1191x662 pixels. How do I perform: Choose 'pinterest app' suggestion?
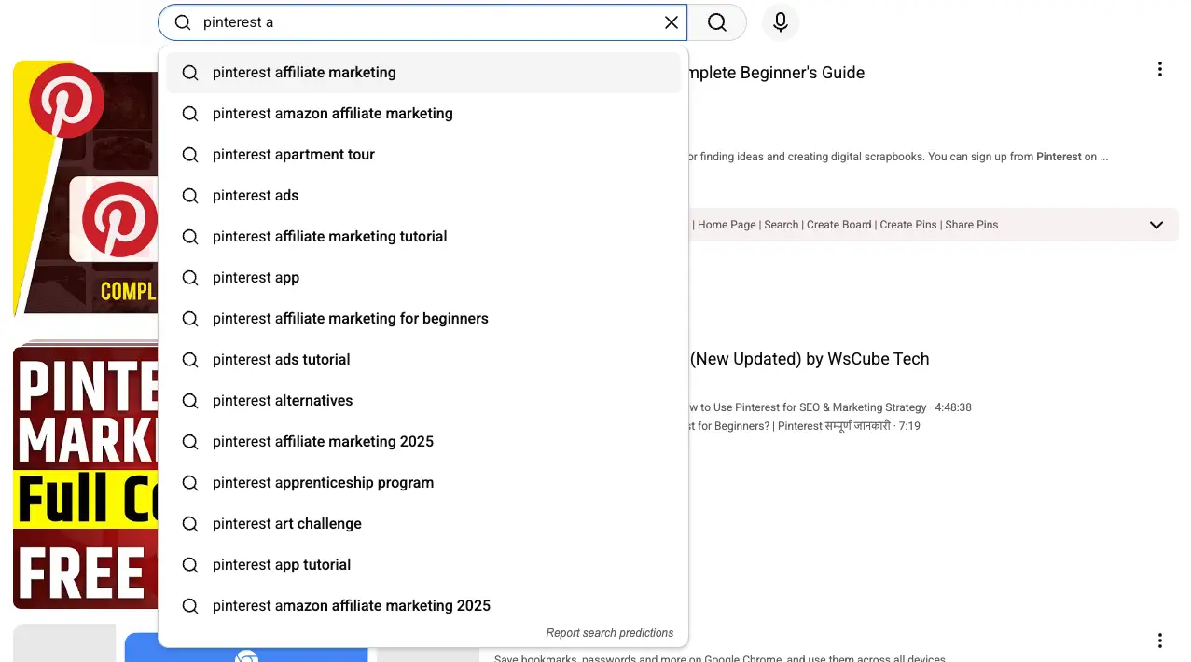256,278
